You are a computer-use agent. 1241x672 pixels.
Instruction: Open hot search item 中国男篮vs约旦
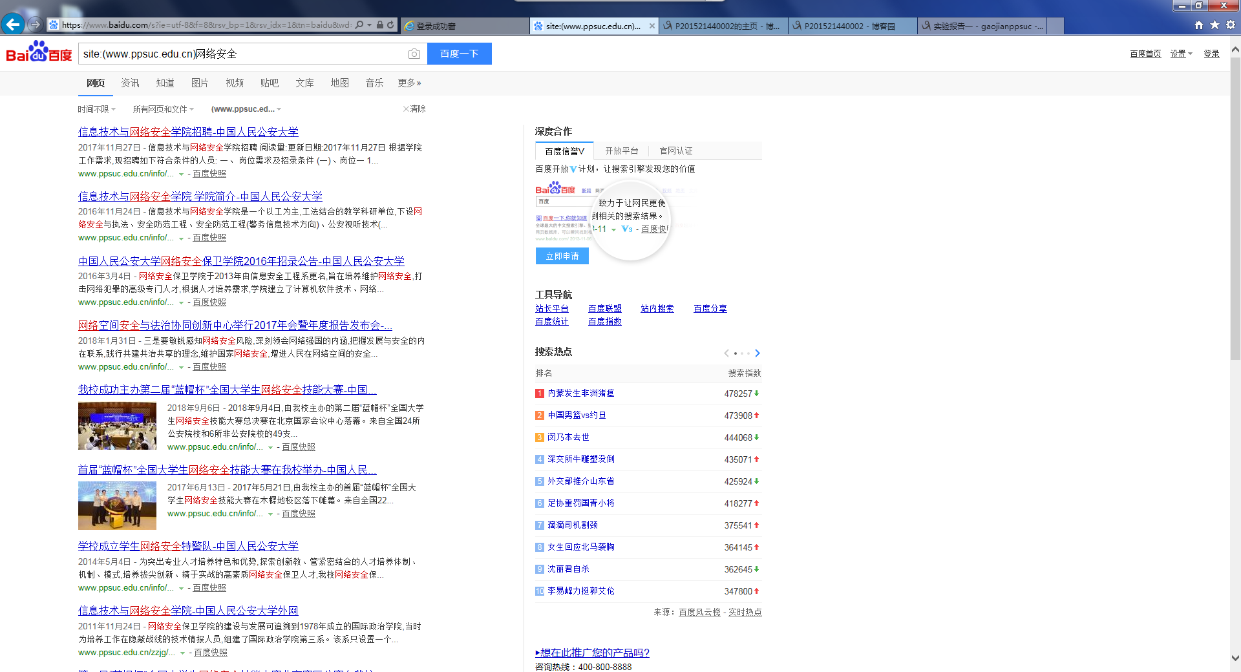[577, 415]
